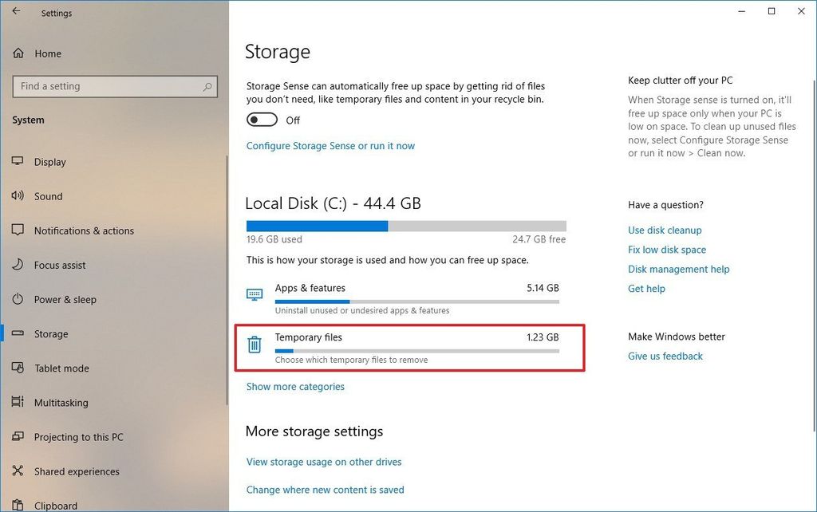Toggle Storage Sense on
Viewport: 817px width, 512px height.
coord(261,119)
